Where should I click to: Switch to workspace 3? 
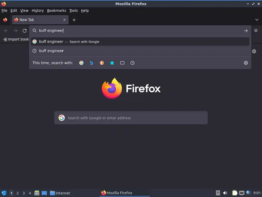(24, 193)
